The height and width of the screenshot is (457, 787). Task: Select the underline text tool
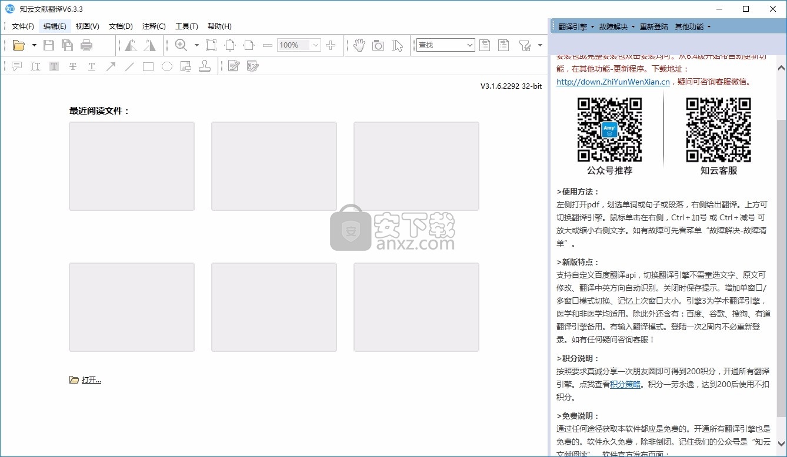tap(92, 66)
